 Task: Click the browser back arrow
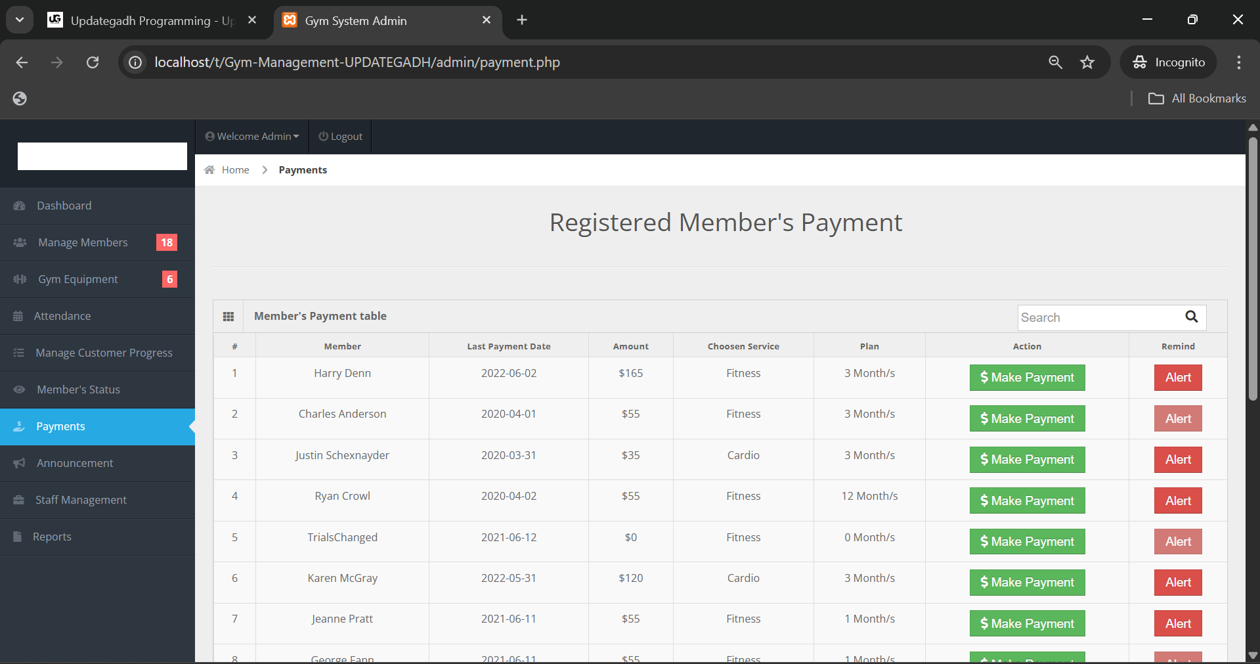point(22,62)
